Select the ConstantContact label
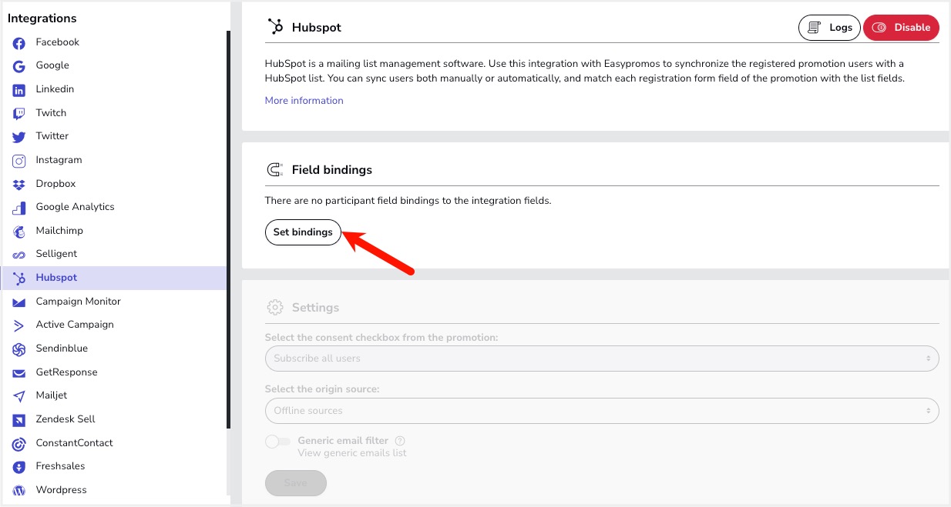This screenshot has width=951, height=507. coord(74,443)
